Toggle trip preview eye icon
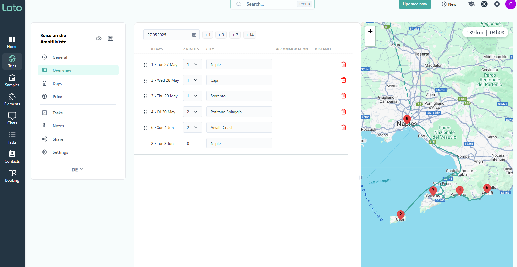Screen dimensions: 517x267 (99, 39)
